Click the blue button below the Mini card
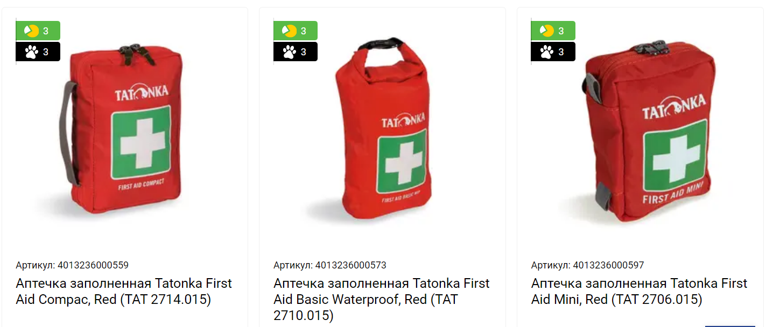Viewport: 766px width, 327px height. point(730,325)
